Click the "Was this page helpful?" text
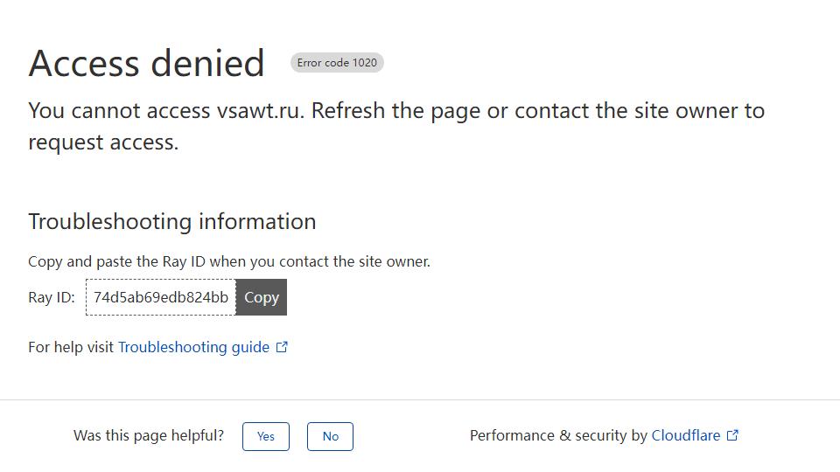Screen dimensions: 840x472 (149, 435)
